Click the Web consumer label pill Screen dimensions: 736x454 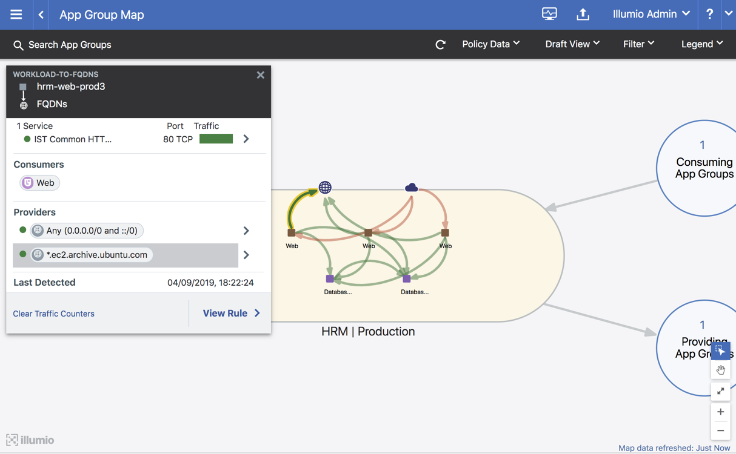click(x=40, y=183)
